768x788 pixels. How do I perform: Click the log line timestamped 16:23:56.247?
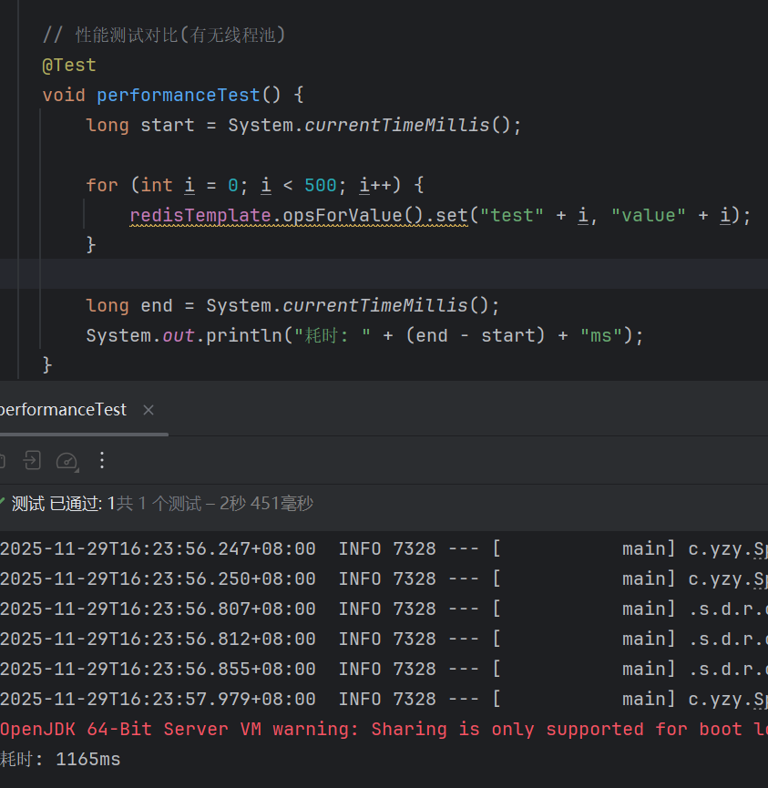[384, 548]
